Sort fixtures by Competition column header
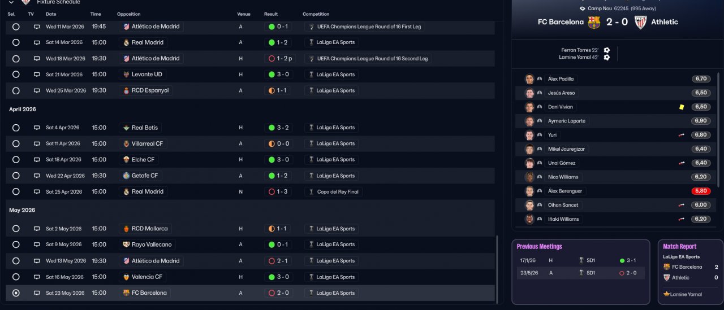 [316, 14]
